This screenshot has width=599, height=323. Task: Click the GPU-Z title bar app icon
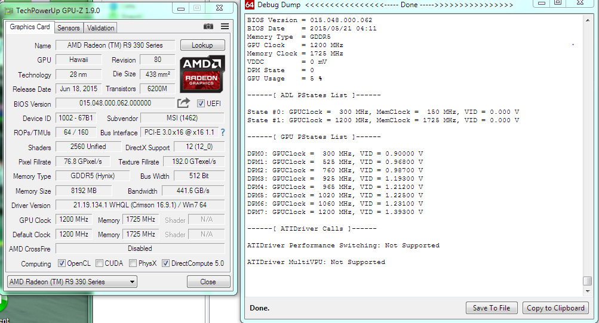click(9, 11)
